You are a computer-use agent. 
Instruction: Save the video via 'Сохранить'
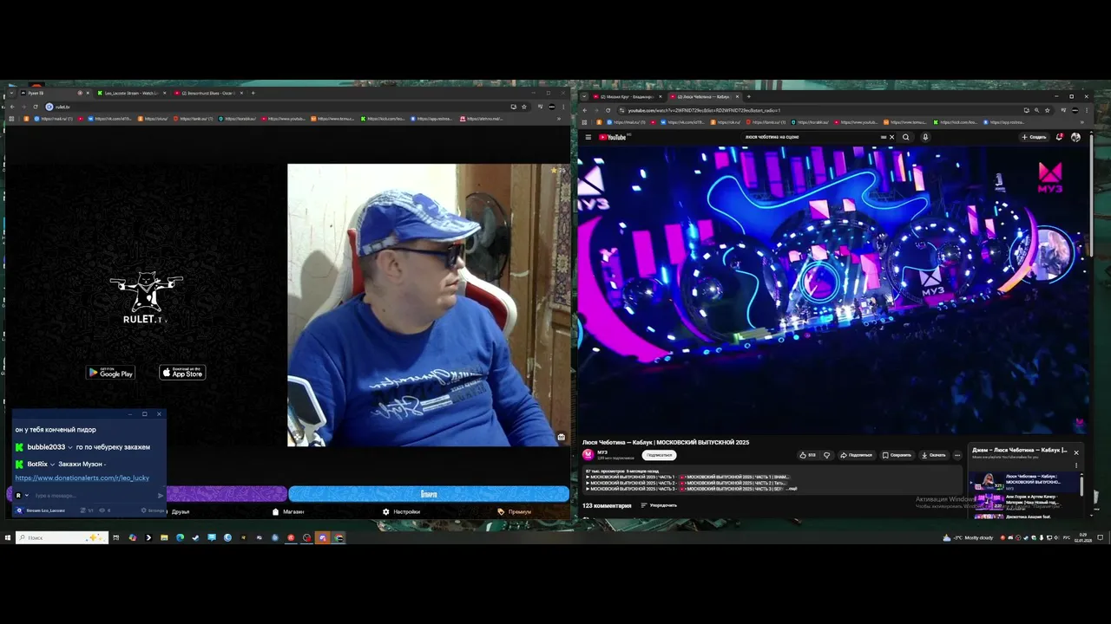point(897,455)
